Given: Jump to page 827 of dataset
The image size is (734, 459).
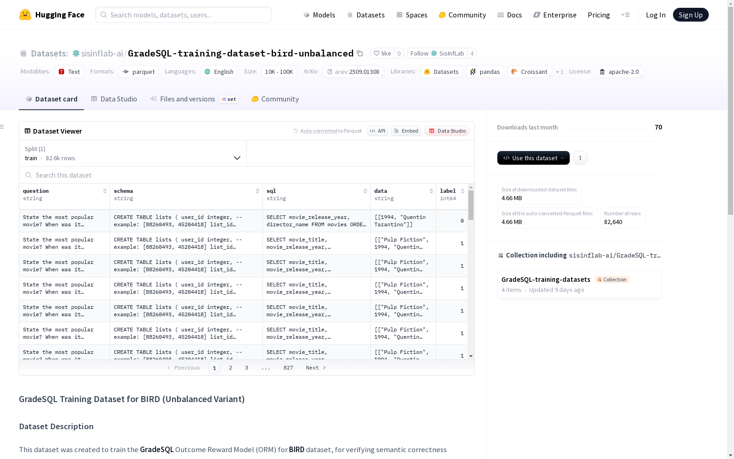Looking at the screenshot, I should coord(288,368).
